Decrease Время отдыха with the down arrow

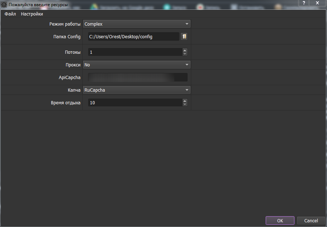pyautogui.click(x=185, y=104)
